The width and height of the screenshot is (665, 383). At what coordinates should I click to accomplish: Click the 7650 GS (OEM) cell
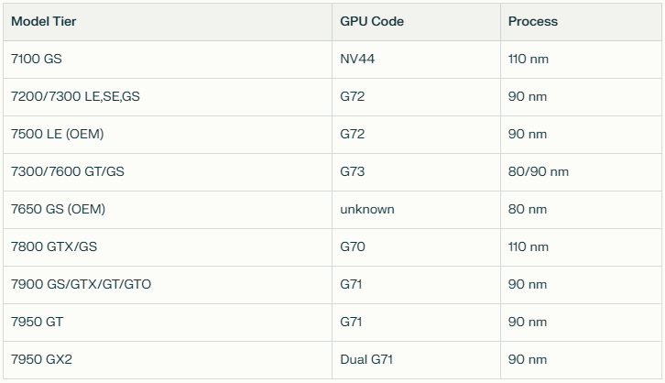point(58,209)
